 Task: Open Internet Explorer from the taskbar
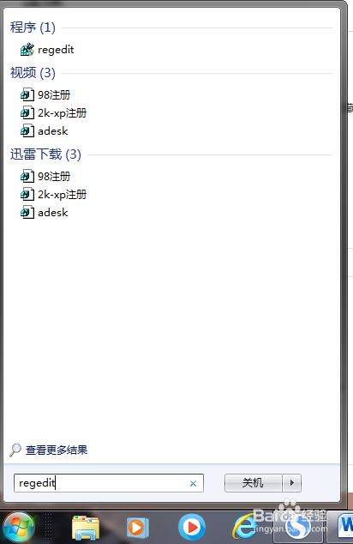(245, 528)
